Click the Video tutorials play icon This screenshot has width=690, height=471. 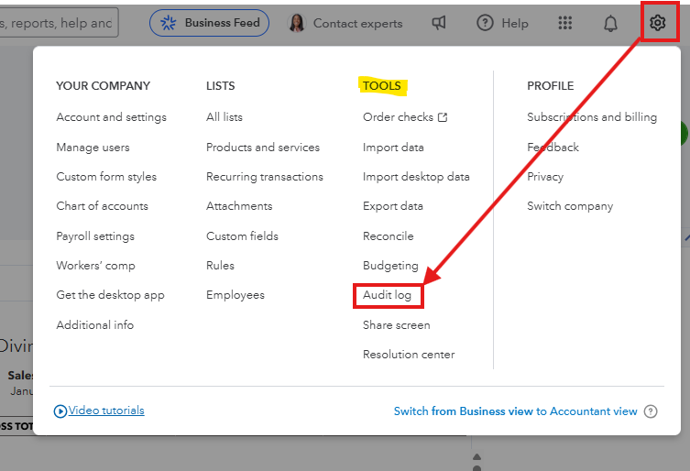click(x=60, y=411)
